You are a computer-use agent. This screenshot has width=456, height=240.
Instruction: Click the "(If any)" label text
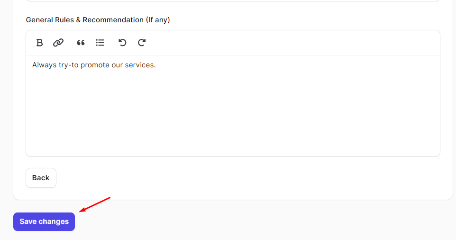tap(158, 20)
